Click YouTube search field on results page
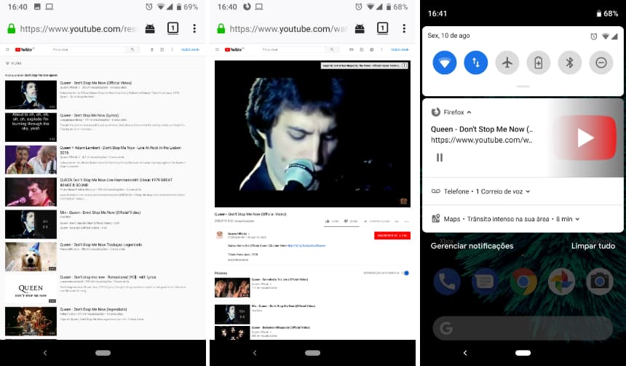 tap(89, 49)
